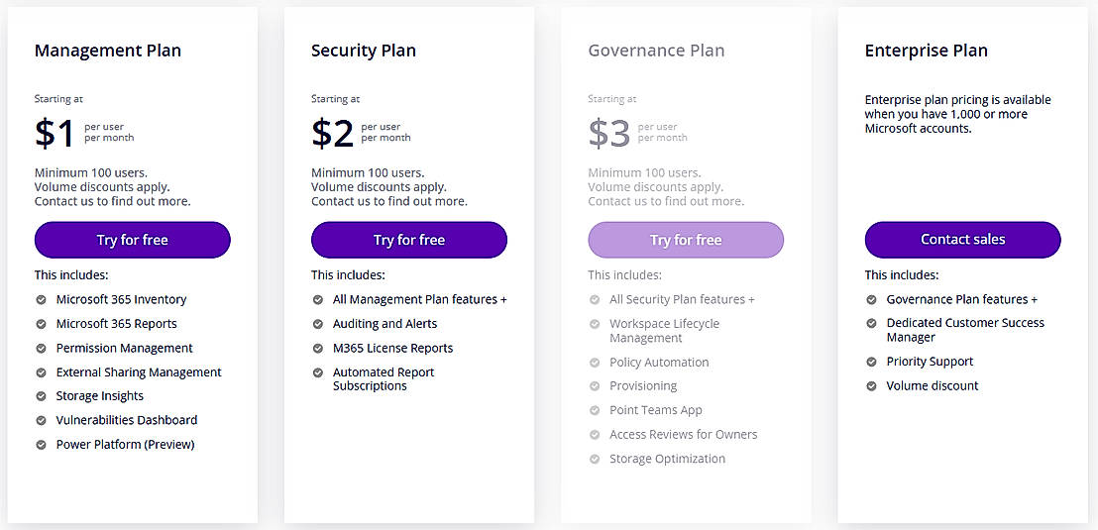Click checkmark icon beside Vulnerabilities Dashboard
The height and width of the screenshot is (530, 1098).
42,420
